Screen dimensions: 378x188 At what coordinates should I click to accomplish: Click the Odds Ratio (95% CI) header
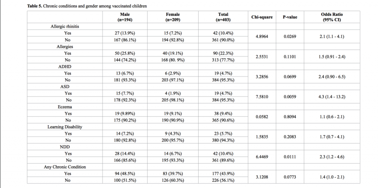pos(332,17)
